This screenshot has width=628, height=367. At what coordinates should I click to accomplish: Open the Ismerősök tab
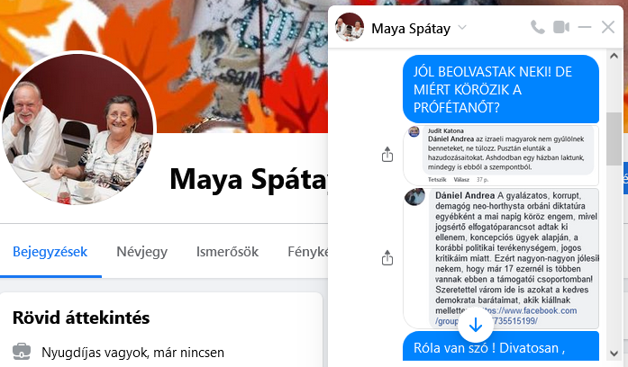click(x=227, y=252)
